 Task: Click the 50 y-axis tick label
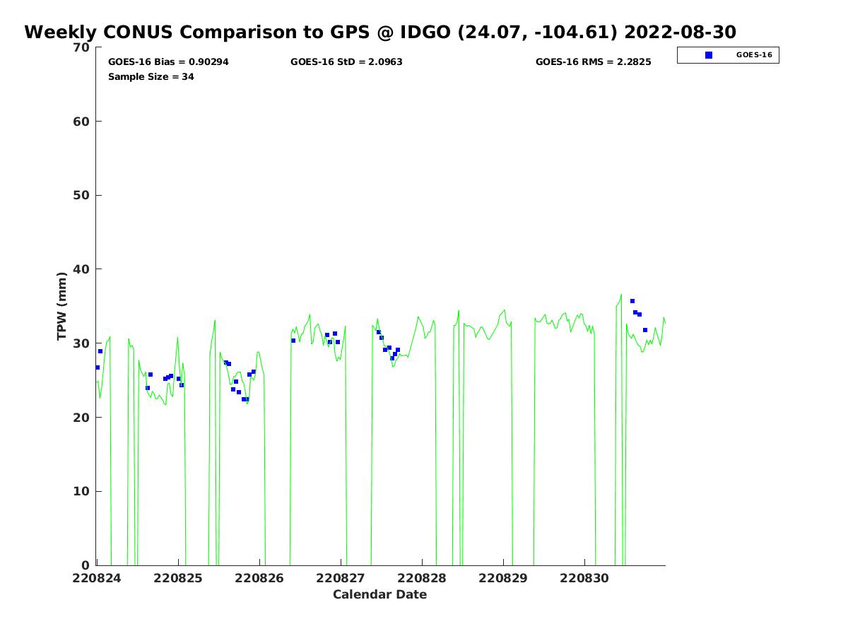pyautogui.click(x=82, y=196)
